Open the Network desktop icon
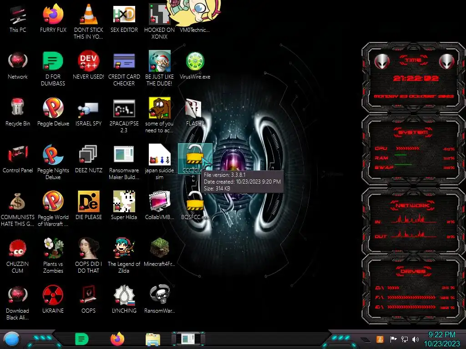The image size is (466, 349). tap(18, 65)
